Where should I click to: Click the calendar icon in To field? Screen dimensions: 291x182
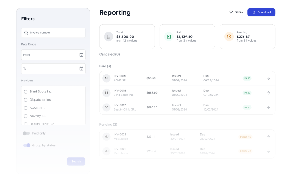tap(81, 69)
